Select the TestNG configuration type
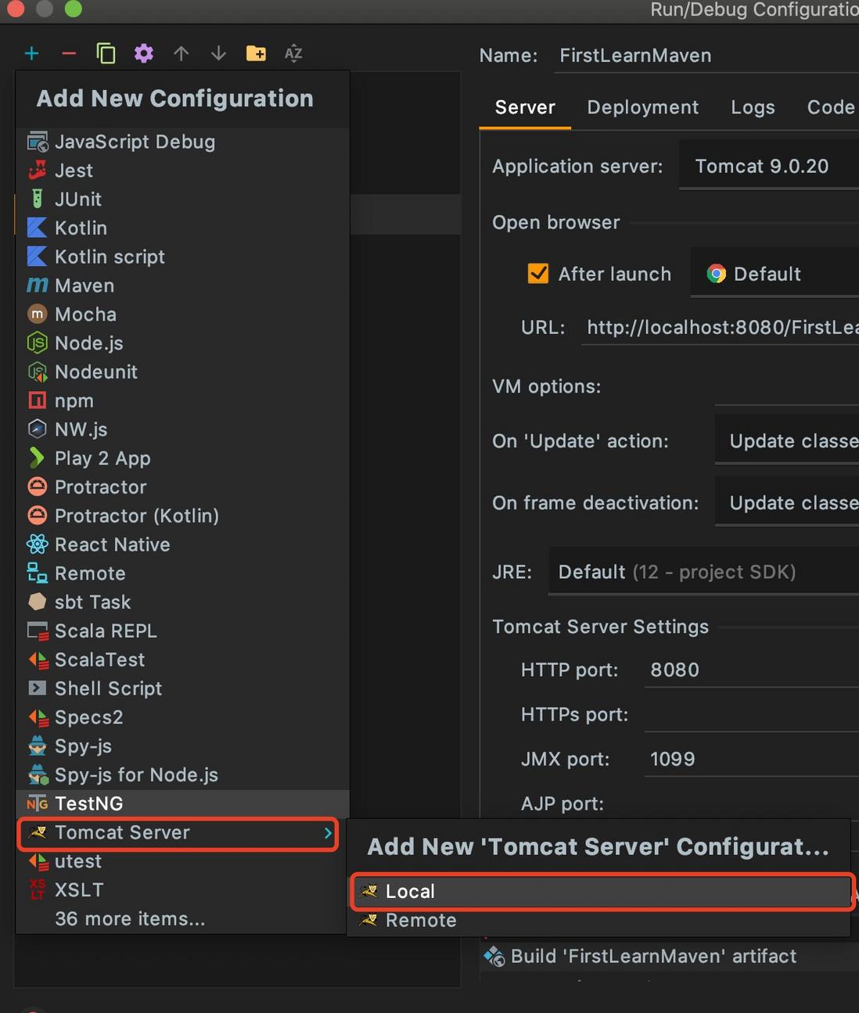The image size is (859, 1013). (182, 803)
